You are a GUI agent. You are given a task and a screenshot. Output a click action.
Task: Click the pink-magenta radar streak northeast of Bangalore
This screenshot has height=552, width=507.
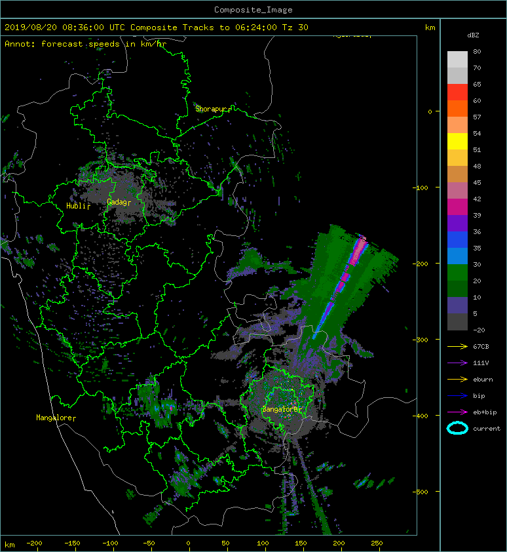tap(340, 287)
